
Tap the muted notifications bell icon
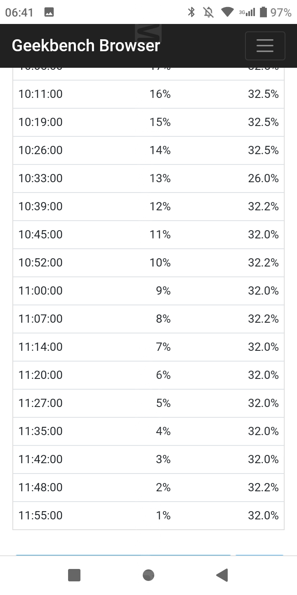click(x=209, y=12)
